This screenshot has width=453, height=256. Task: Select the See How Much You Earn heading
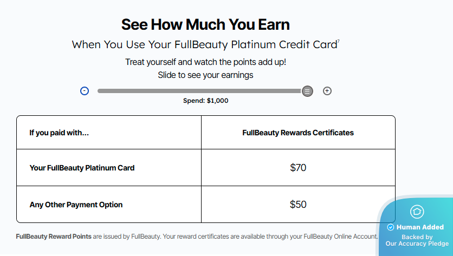point(205,24)
